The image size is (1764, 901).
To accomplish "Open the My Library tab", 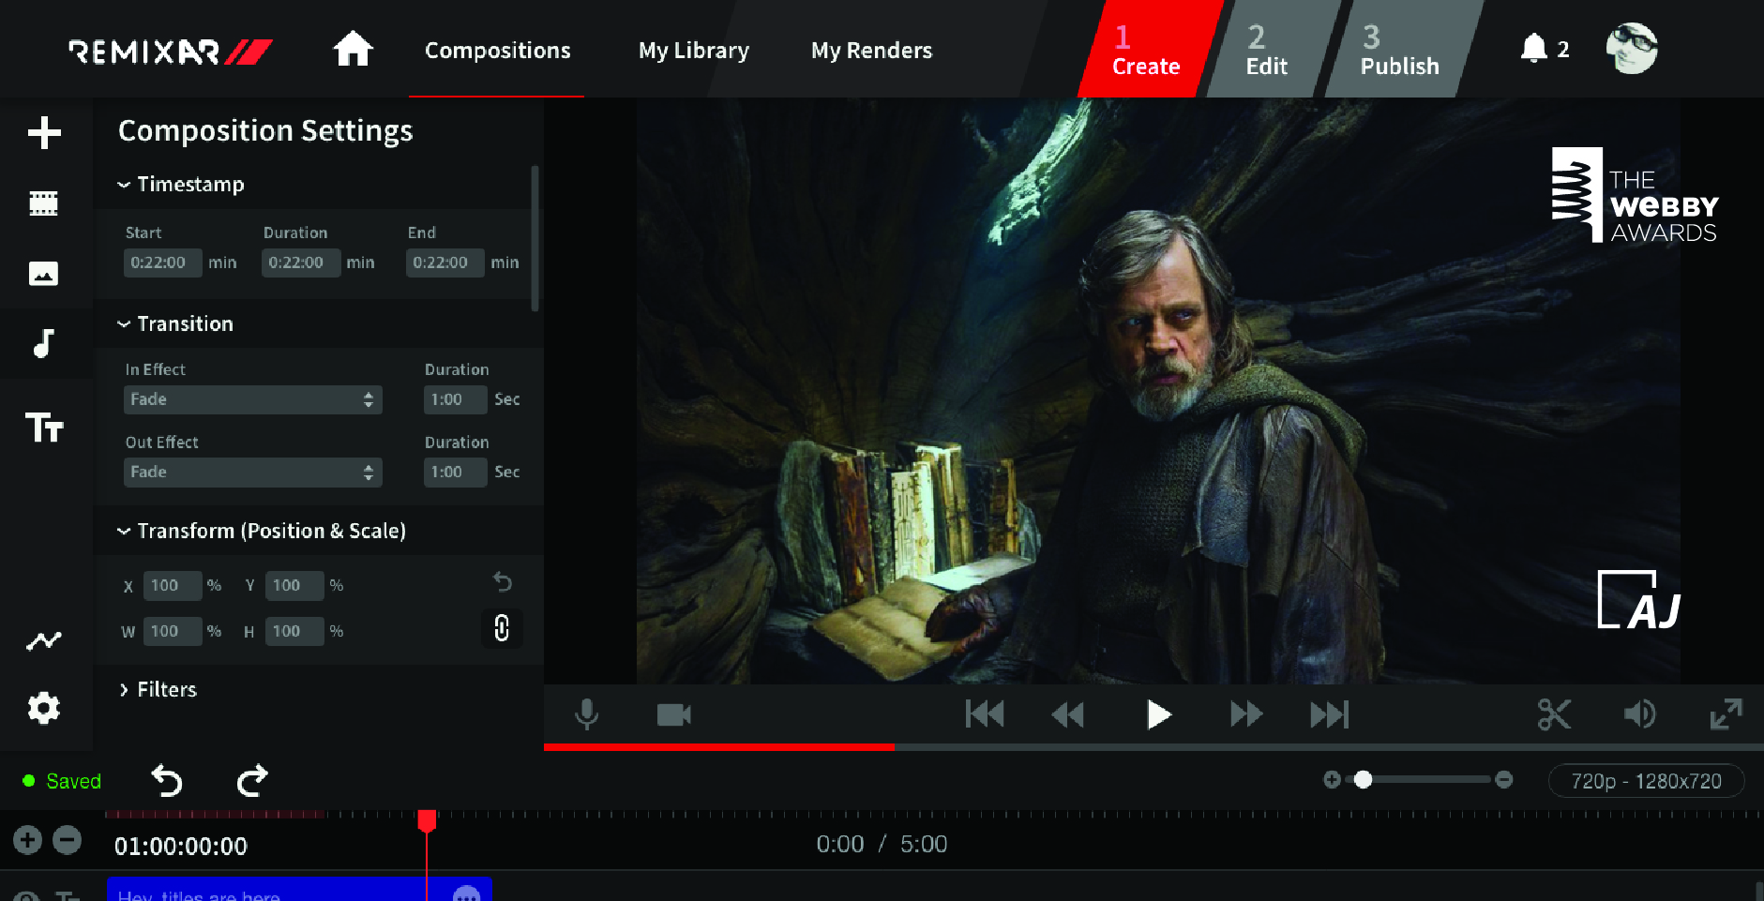I will [x=693, y=51].
